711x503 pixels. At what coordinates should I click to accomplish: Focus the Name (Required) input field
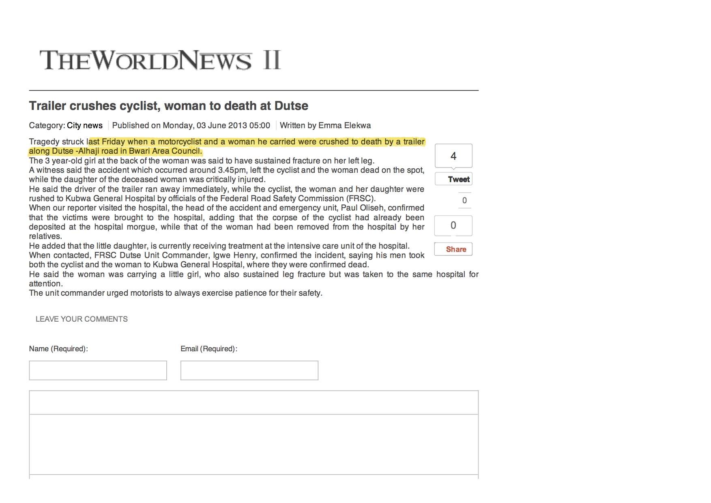(x=98, y=370)
